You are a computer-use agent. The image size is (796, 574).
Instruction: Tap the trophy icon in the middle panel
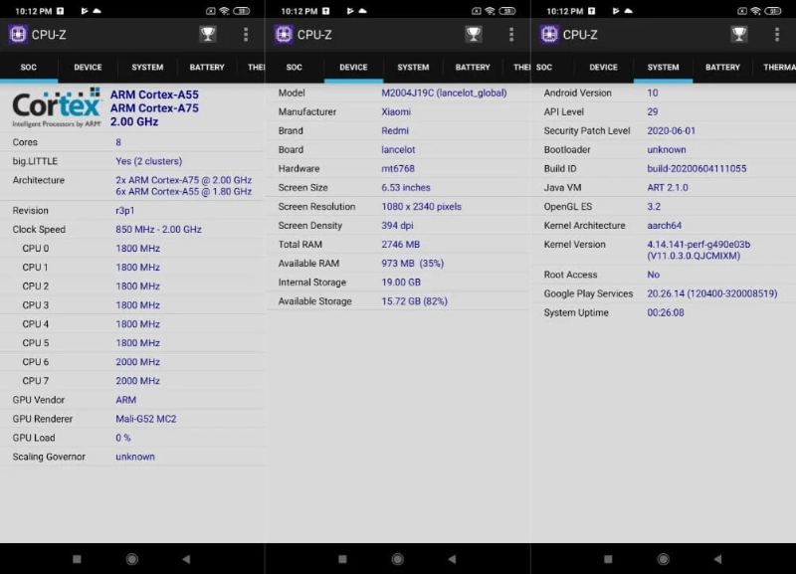pyautogui.click(x=474, y=35)
